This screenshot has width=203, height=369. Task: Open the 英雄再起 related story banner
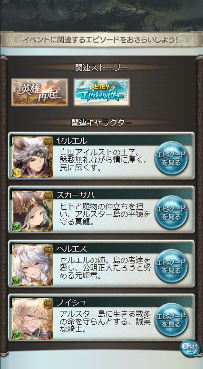40,92
